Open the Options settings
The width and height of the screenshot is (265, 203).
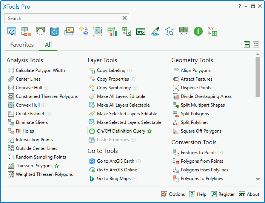(x=173, y=194)
